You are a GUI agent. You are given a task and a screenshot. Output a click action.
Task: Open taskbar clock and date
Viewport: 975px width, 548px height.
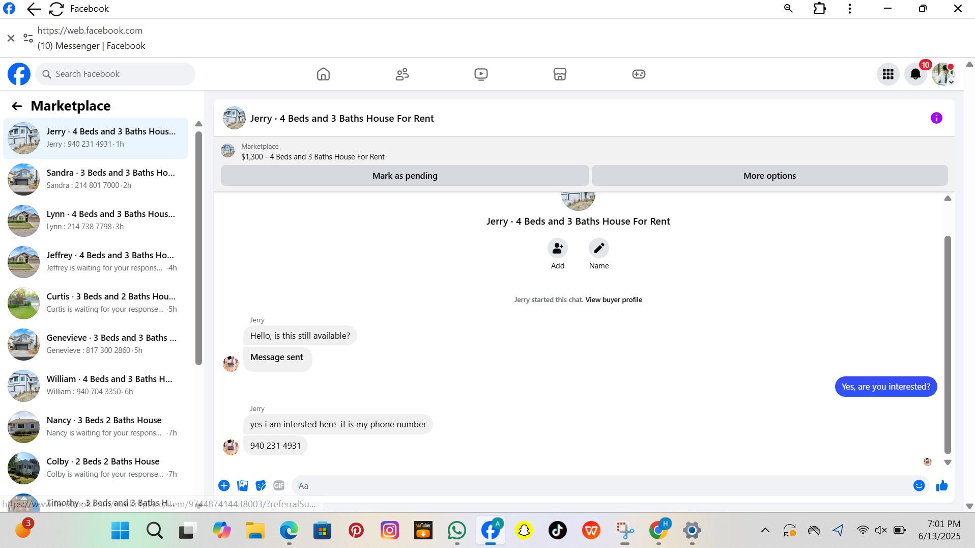pos(939,530)
